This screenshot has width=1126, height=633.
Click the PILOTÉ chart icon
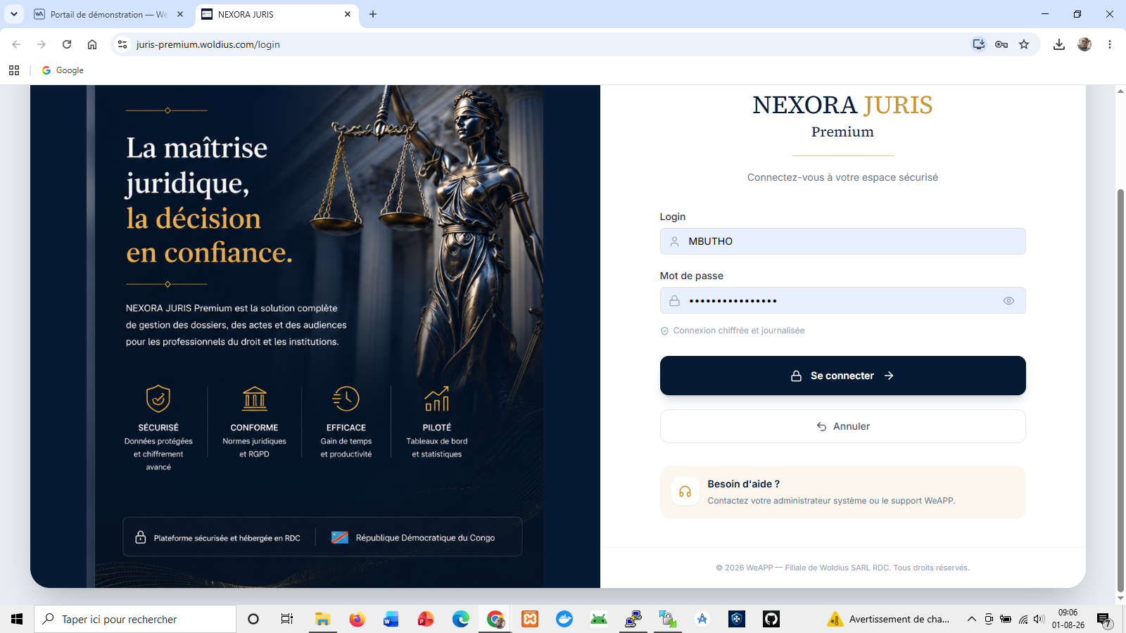[x=437, y=399]
